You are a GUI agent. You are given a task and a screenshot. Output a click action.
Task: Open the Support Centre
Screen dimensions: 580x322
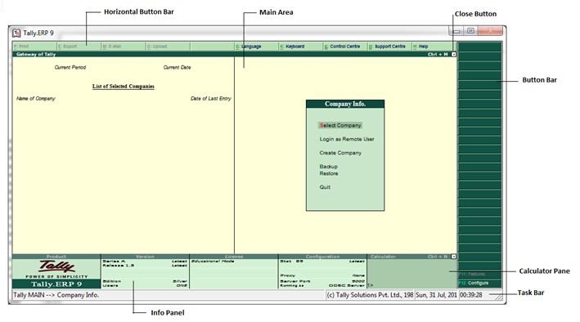point(389,47)
